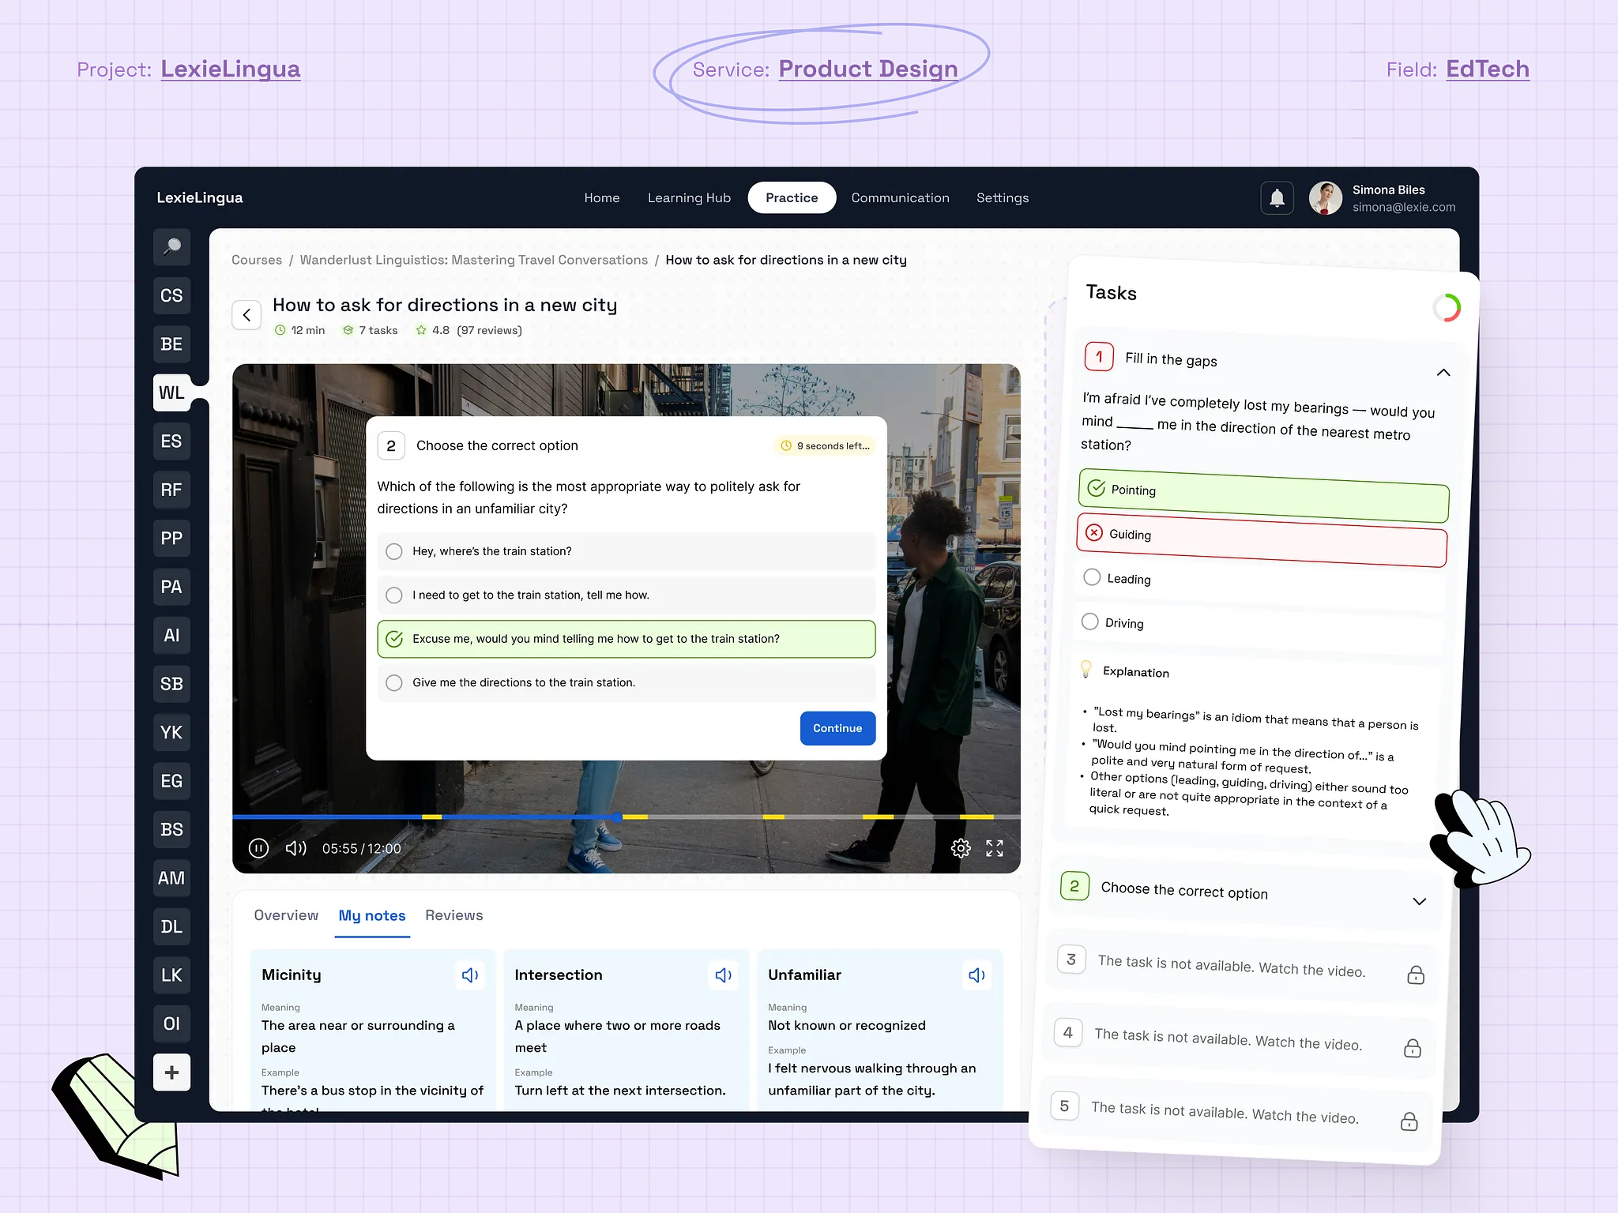
Task: Open video settings gear
Action: 961,848
